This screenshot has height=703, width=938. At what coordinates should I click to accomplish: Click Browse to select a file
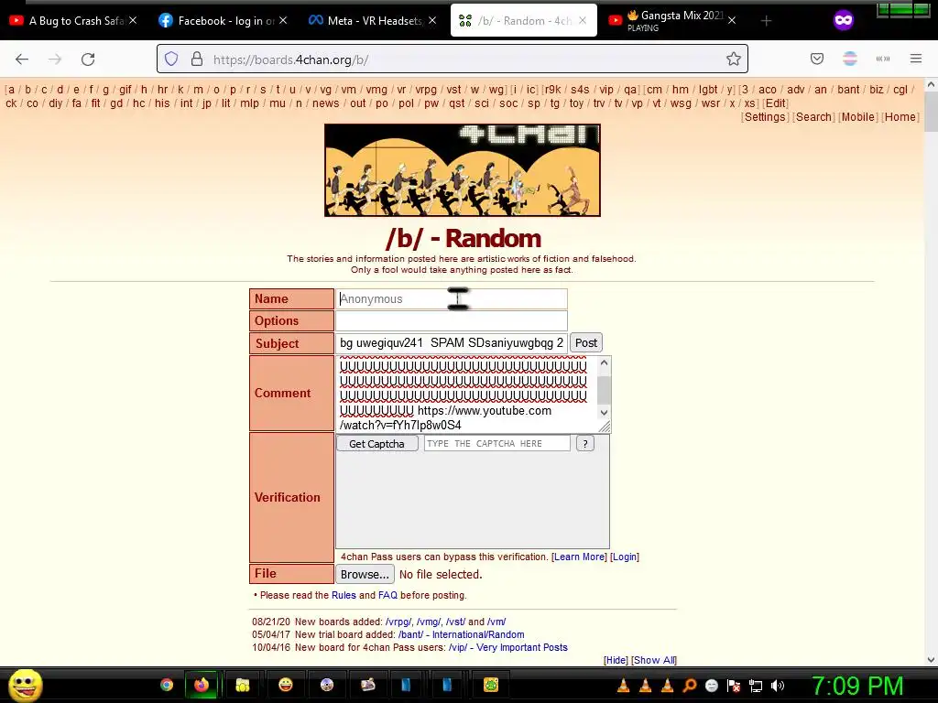click(x=365, y=575)
